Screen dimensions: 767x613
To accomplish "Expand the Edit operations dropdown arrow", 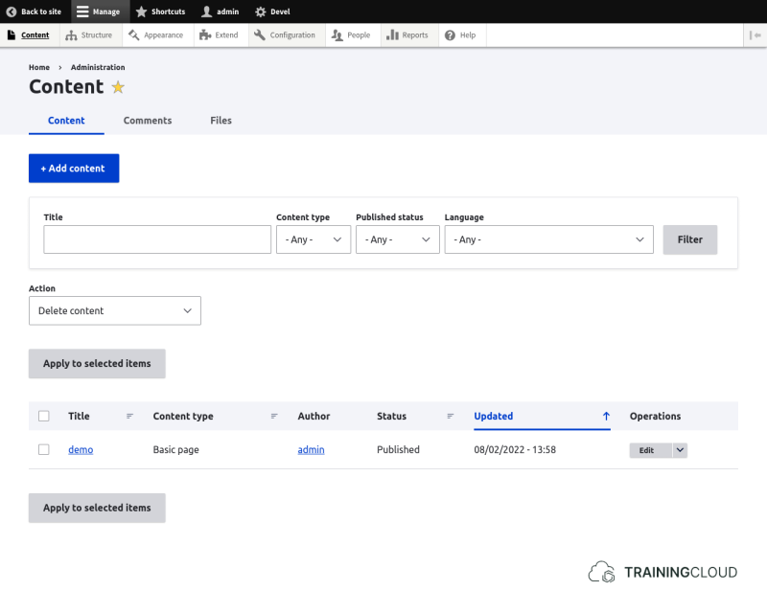I will (680, 450).
